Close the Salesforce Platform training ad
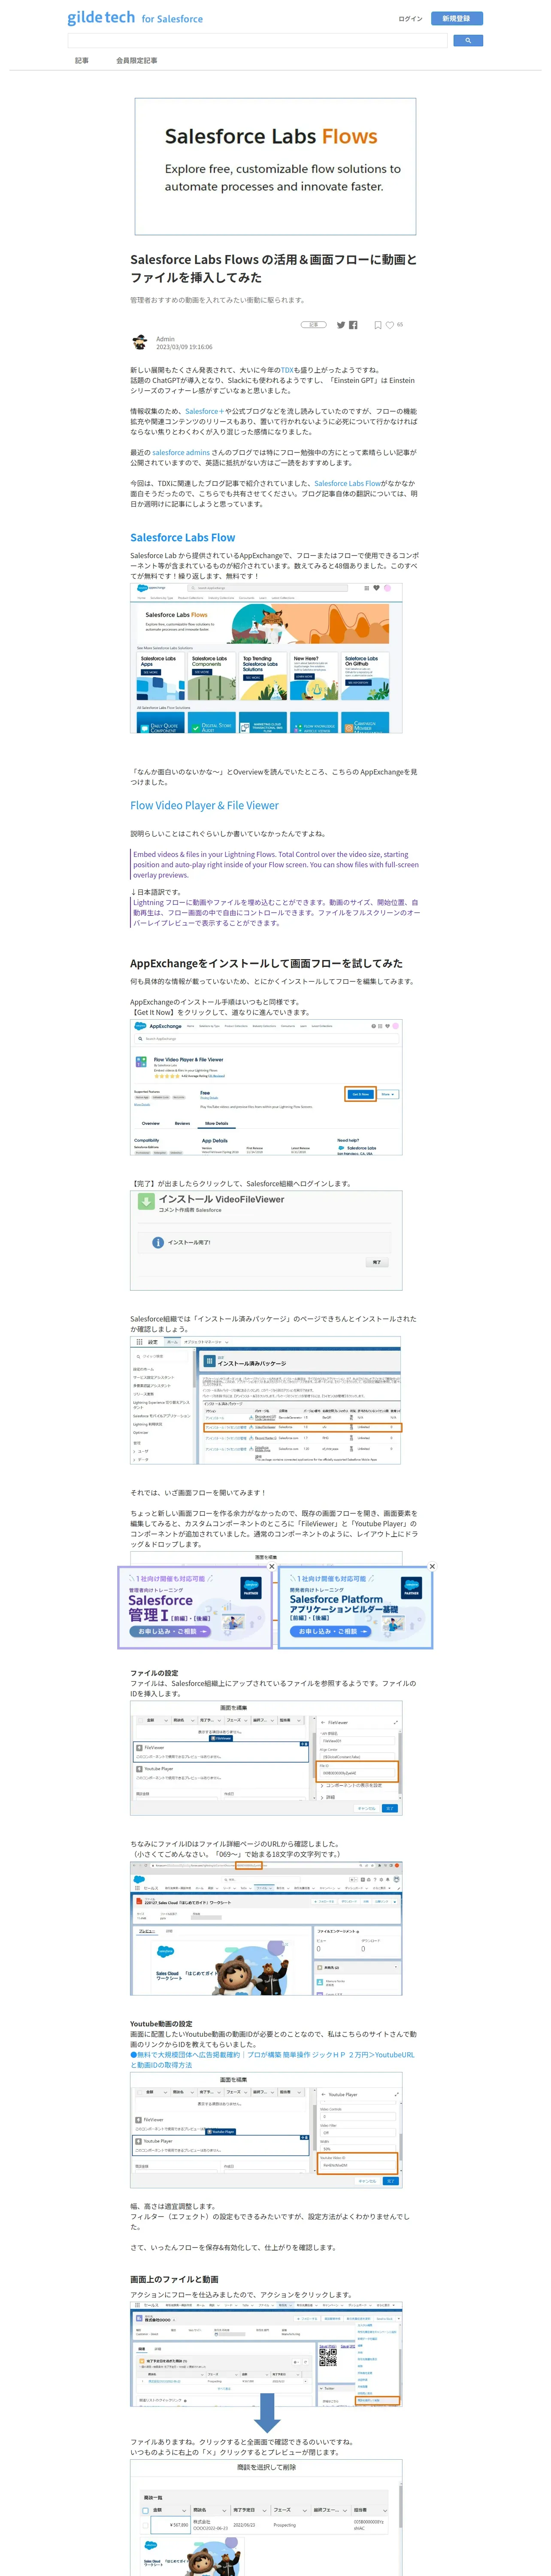551x2576 pixels. 432,1567
